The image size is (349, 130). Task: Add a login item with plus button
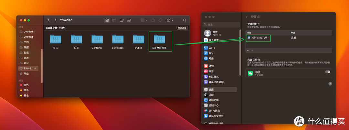click(248, 50)
